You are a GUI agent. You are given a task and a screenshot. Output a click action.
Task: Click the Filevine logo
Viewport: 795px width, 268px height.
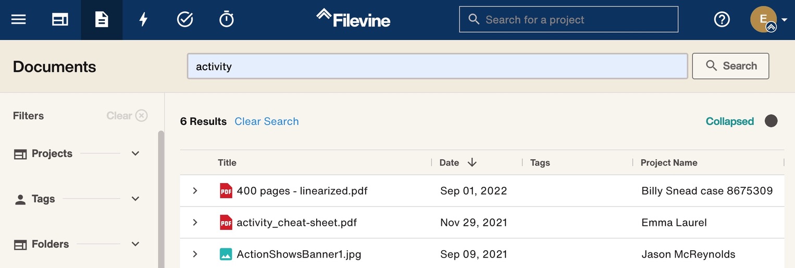tap(354, 19)
